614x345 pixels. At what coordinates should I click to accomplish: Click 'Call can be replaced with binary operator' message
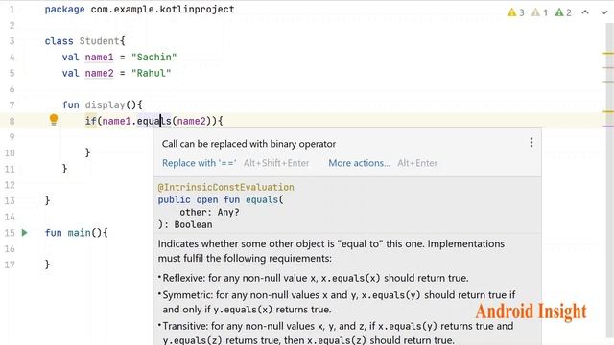click(248, 144)
